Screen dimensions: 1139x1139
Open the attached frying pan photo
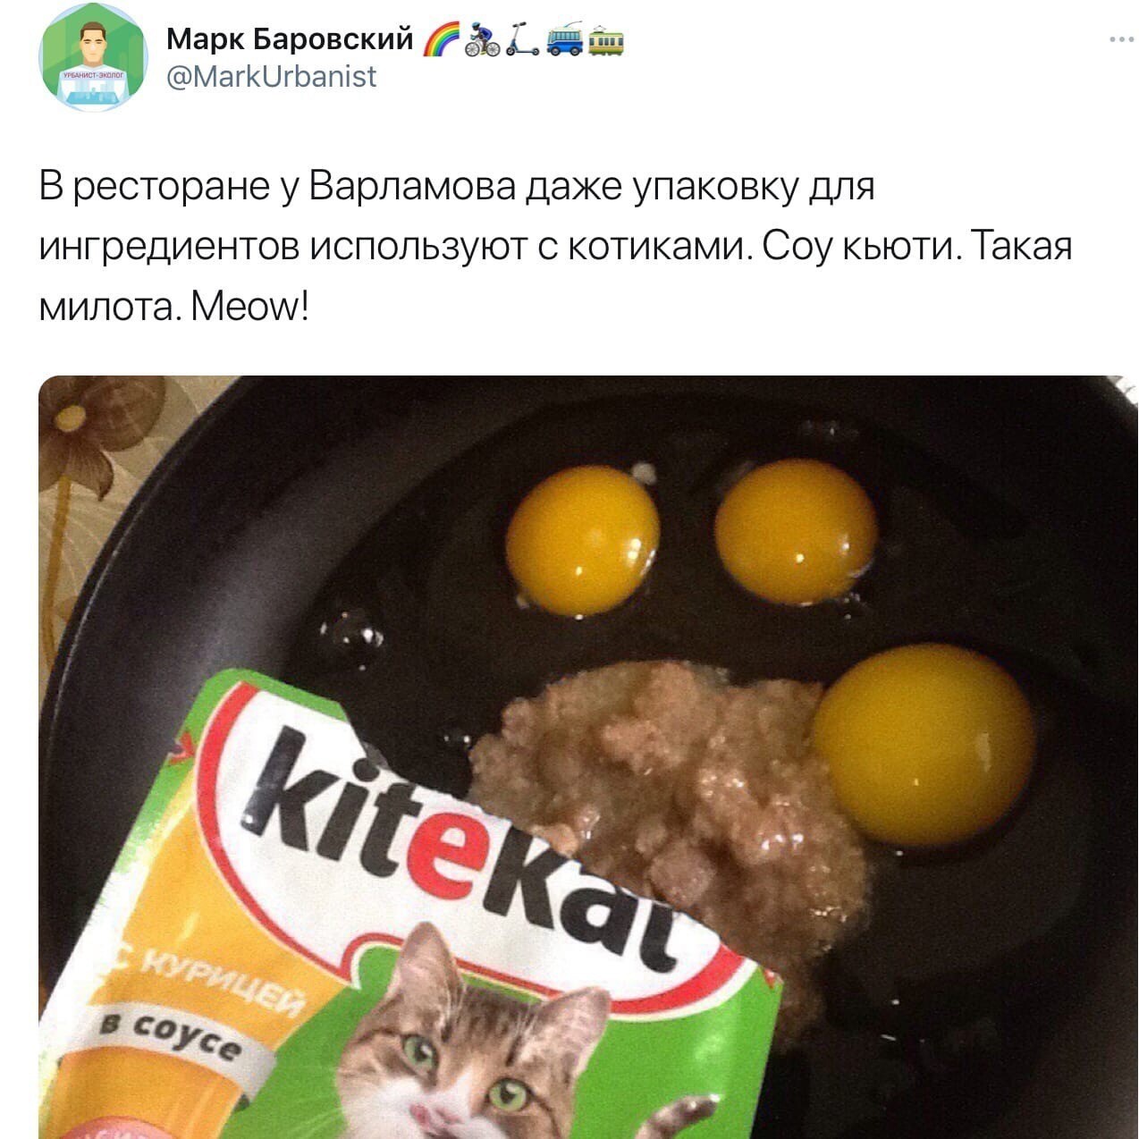pyautogui.click(x=588, y=757)
